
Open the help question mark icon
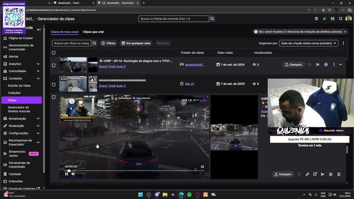point(316,19)
